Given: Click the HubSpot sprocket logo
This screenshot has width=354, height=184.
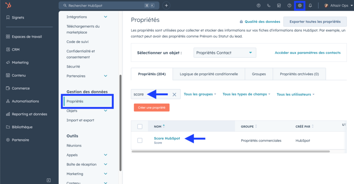Looking at the screenshot, I should point(8,5).
